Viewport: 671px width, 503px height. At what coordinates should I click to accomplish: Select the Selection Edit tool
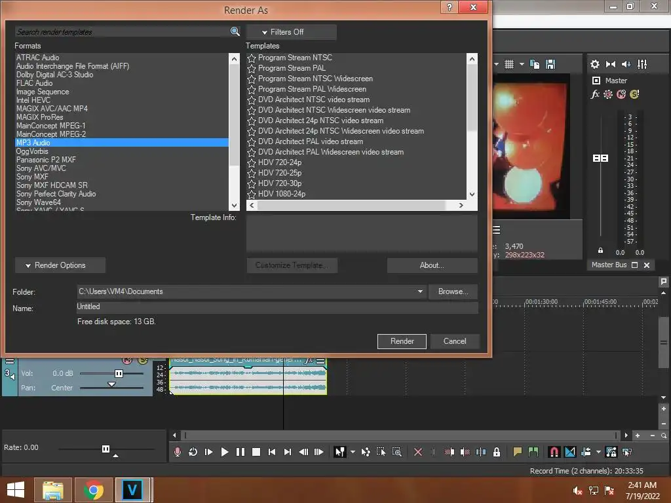381,452
